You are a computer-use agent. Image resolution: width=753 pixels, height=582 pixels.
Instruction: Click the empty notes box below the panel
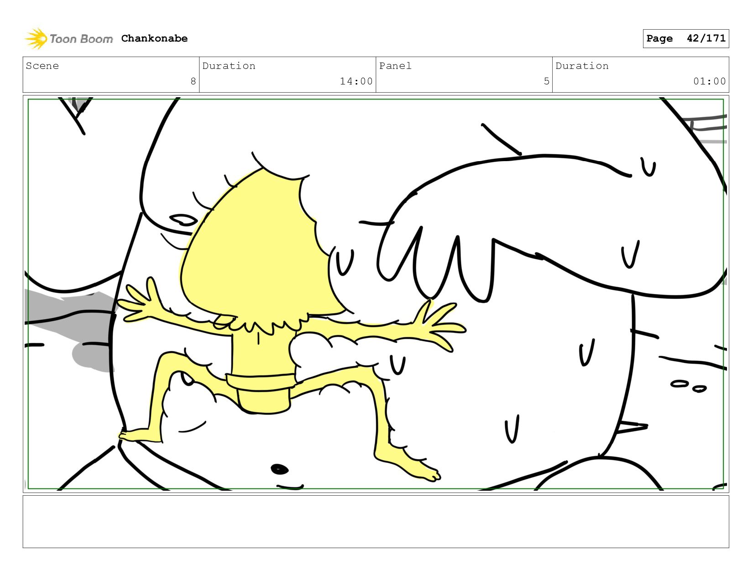tap(376, 522)
